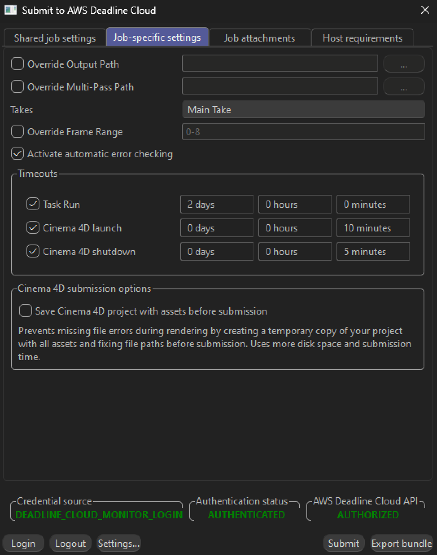
Task: Browse for the Multi-Pass Path file
Action: click(403, 86)
